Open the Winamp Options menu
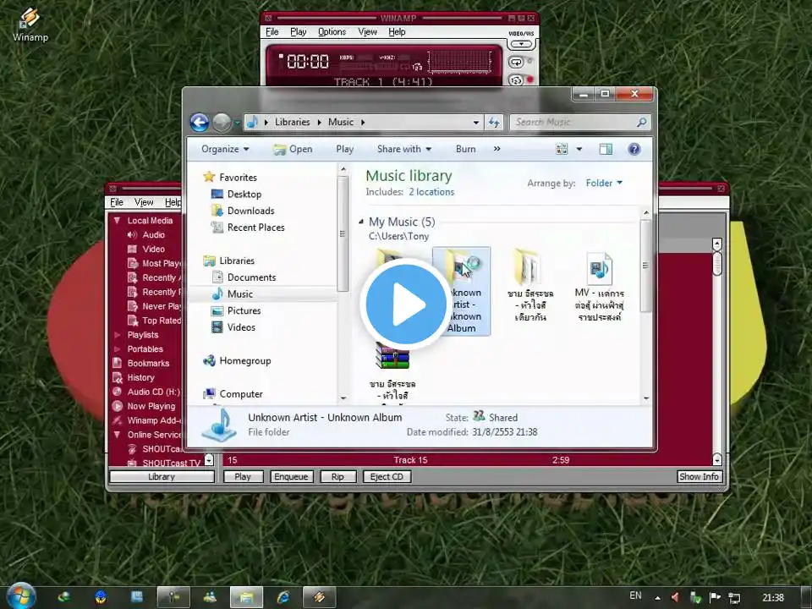This screenshot has height=609, width=812. 332,32
